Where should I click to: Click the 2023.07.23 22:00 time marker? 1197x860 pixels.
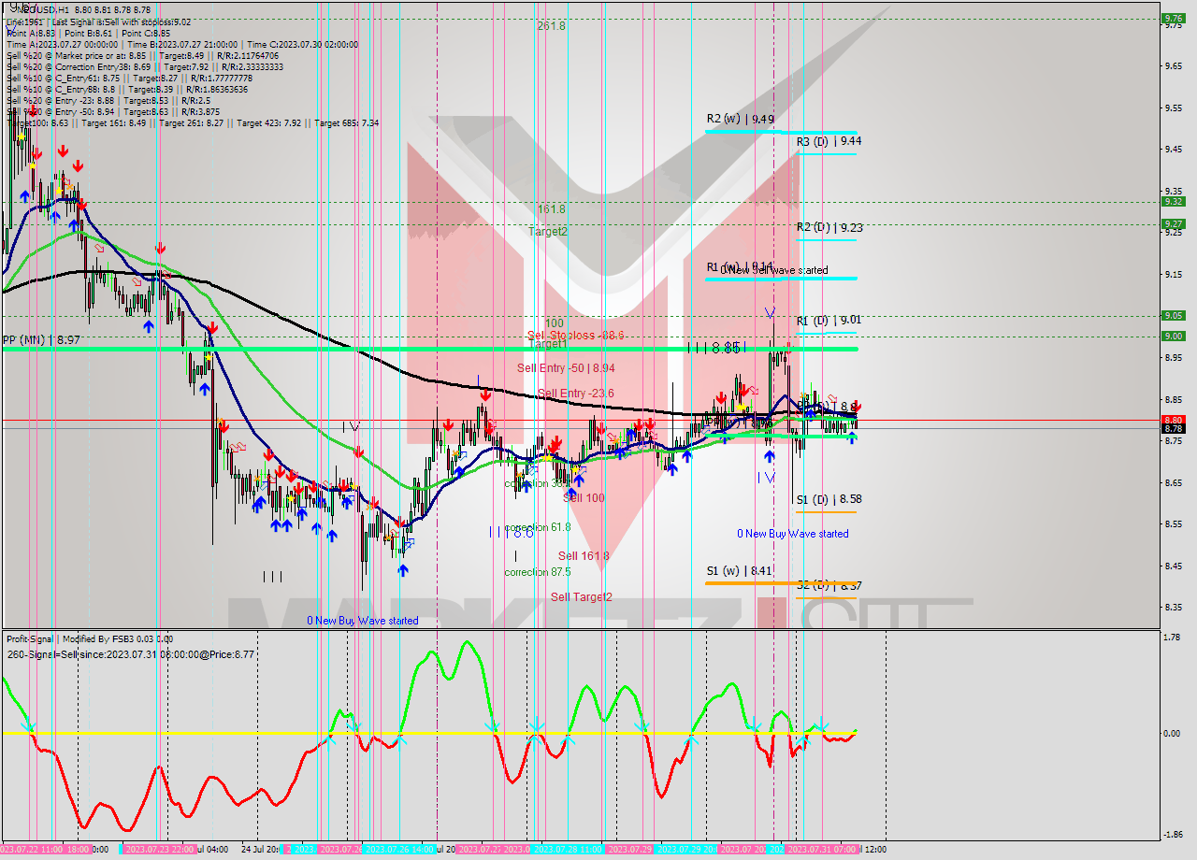coord(159,849)
